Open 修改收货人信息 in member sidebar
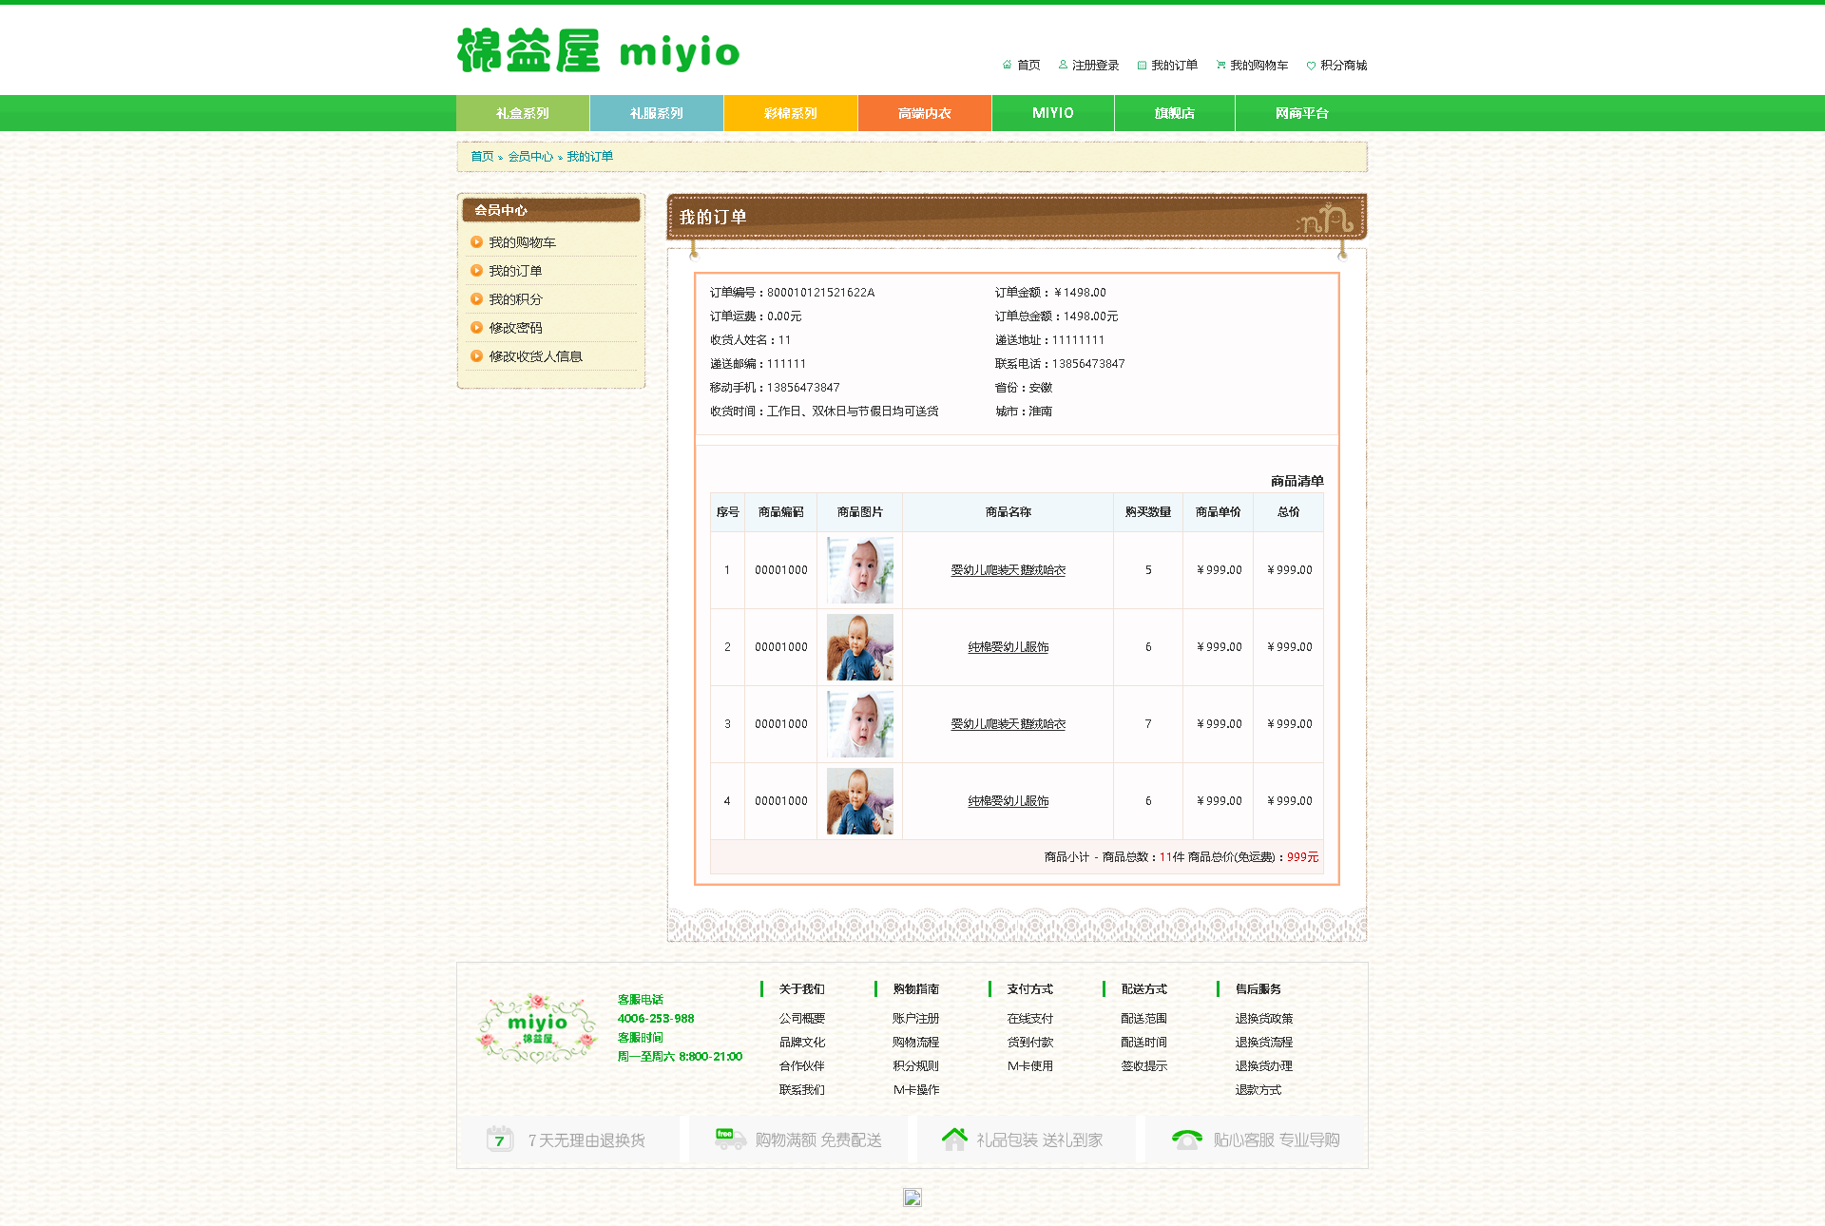Viewport: 1825px width, 1226px height. (535, 356)
